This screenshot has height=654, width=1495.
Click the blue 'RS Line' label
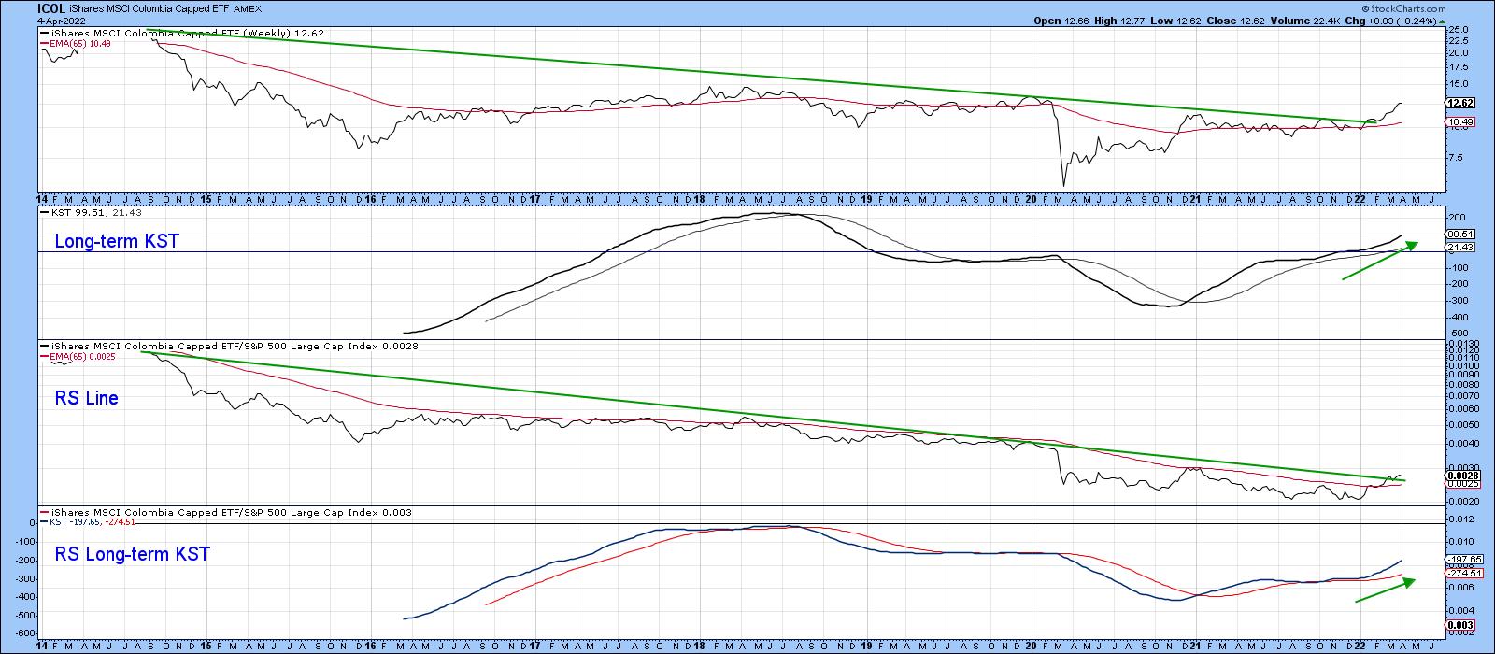(86, 398)
